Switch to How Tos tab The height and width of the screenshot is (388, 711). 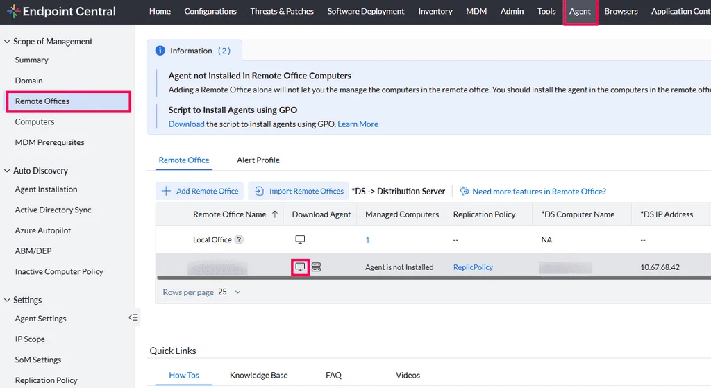(x=183, y=375)
